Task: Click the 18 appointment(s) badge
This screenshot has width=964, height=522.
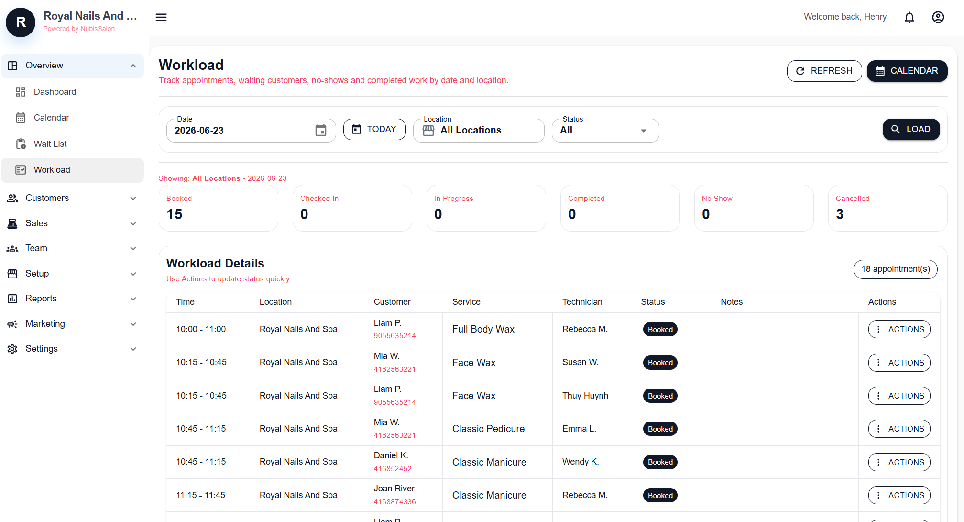Action: [x=895, y=269]
